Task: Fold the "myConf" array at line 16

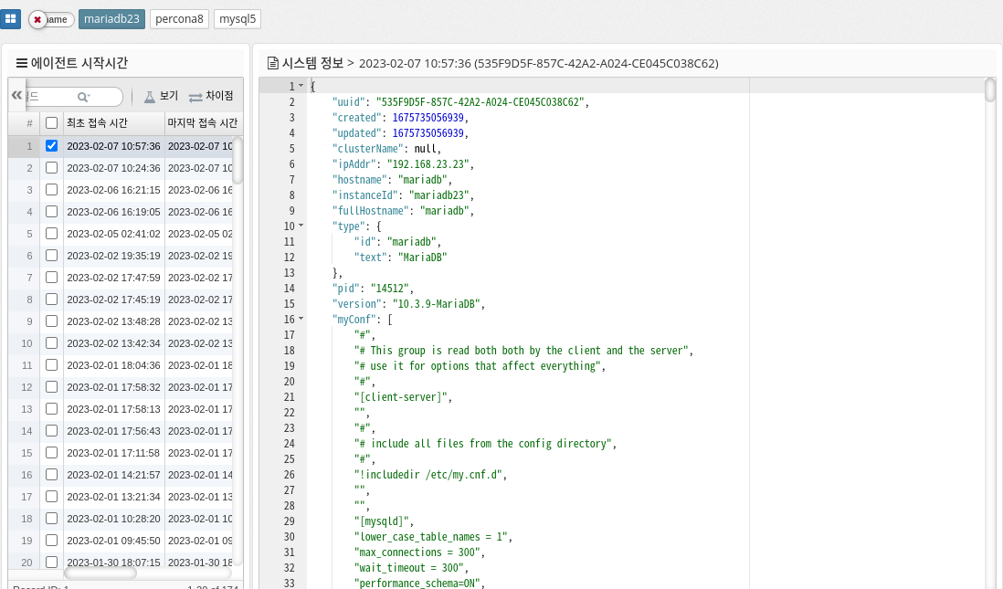Action: point(301,319)
